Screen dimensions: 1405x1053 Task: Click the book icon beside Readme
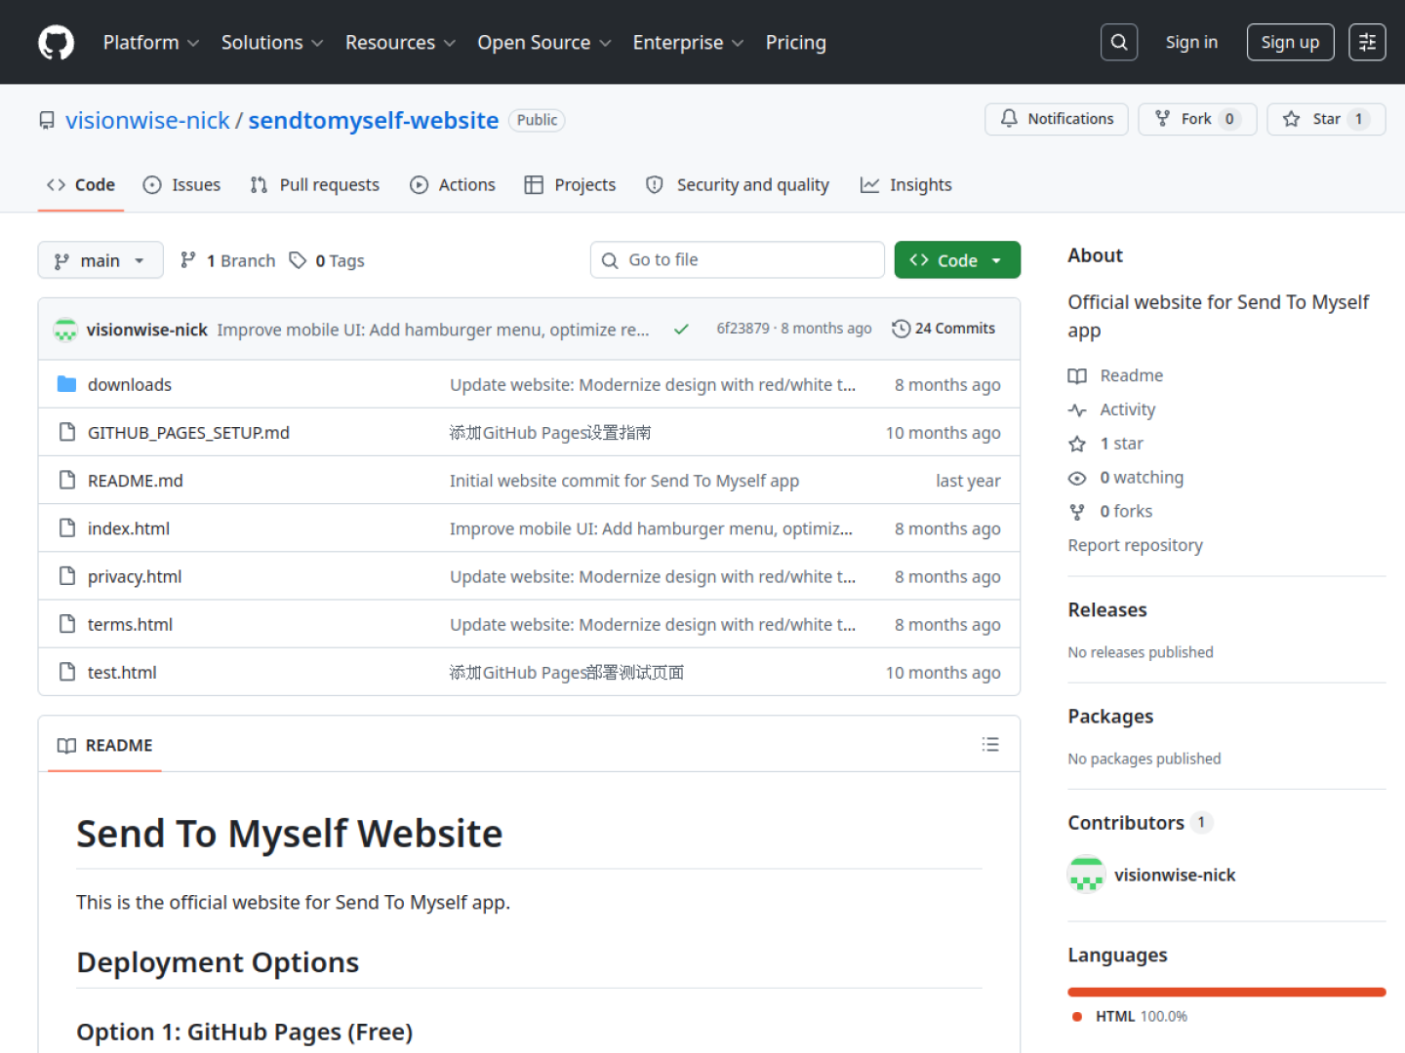[1077, 376]
